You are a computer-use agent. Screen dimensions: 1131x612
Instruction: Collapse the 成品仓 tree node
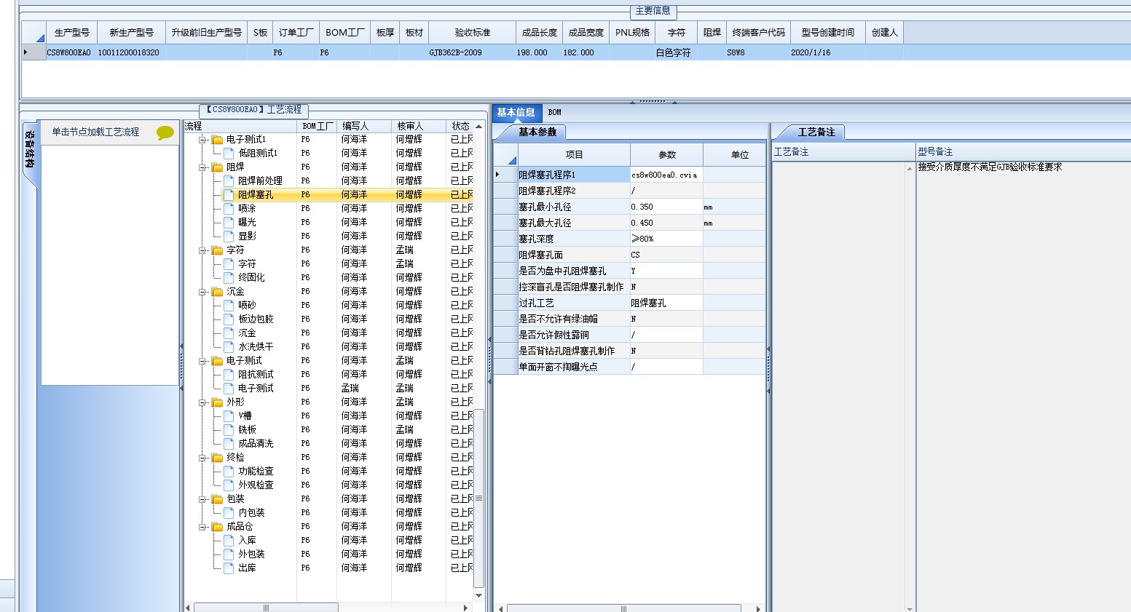(x=204, y=527)
